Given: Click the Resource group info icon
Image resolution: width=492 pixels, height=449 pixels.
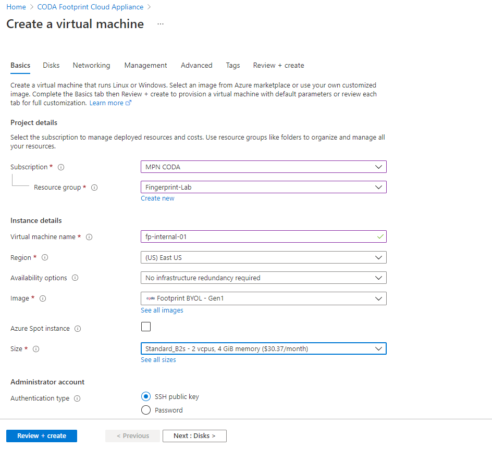Looking at the screenshot, I should tap(94, 188).
